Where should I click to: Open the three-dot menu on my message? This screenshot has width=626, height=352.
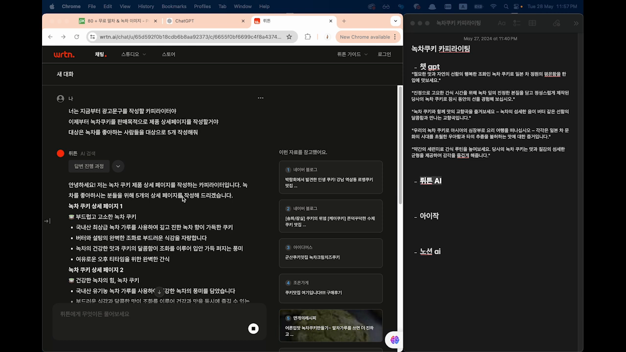coord(261,98)
